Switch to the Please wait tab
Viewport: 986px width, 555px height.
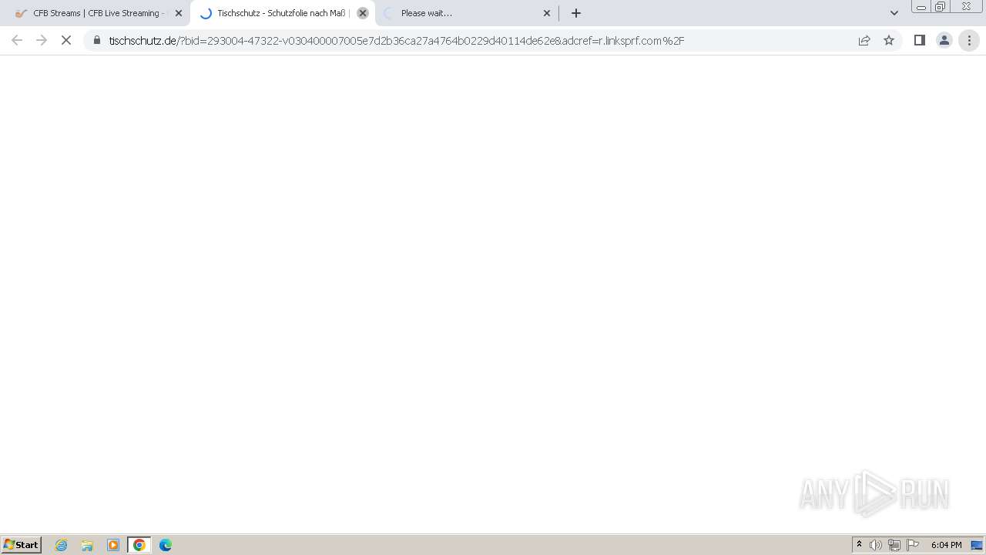click(467, 13)
